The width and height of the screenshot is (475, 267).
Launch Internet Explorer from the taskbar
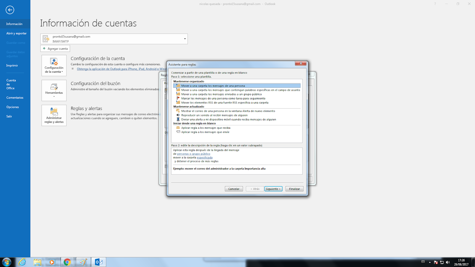pyautogui.click(x=22, y=262)
